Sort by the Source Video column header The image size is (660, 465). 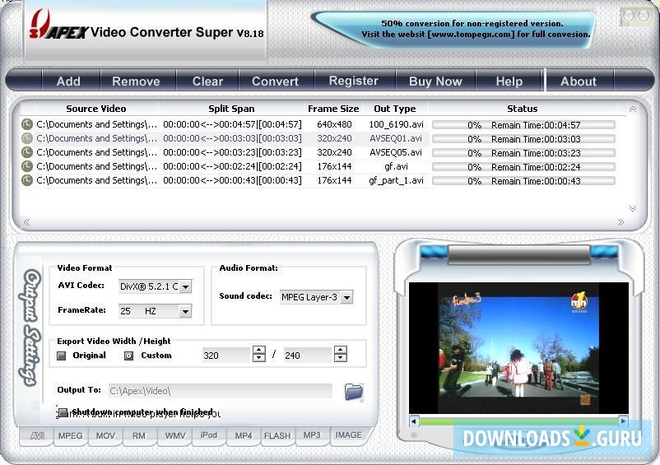[x=96, y=109]
